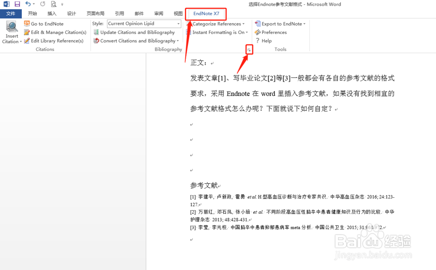Click the citation [1] in the first paragraph
The image size is (436, 270).
coord(222,78)
